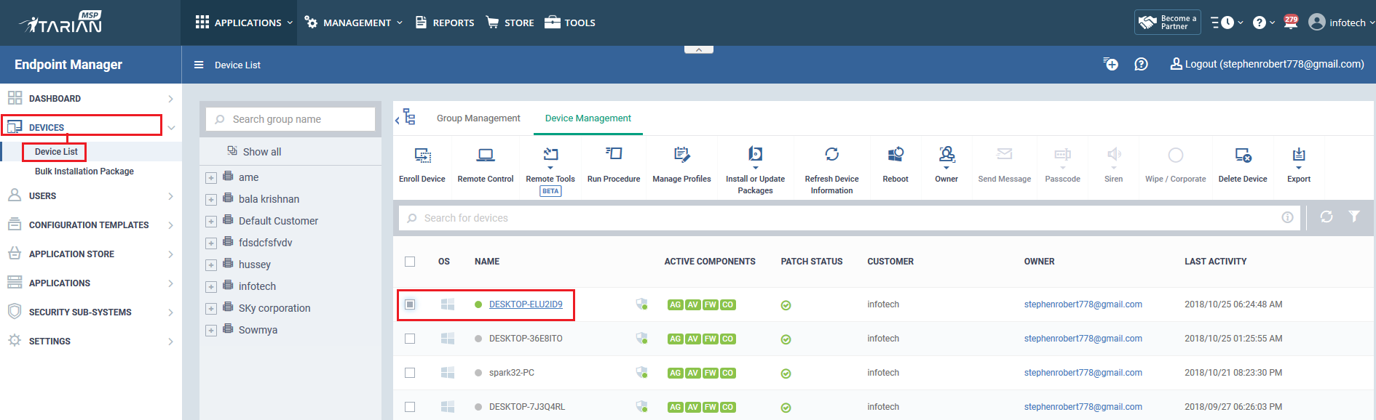This screenshot has width=1376, height=420.
Task: Click the Passcode icon
Action: [x=1063, y=154]
